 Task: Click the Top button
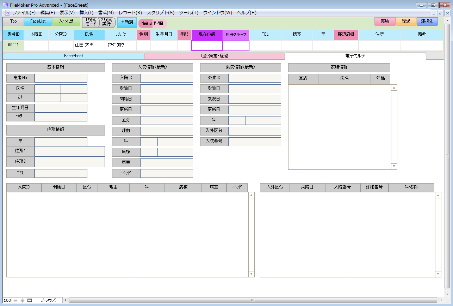click(13, 22)
